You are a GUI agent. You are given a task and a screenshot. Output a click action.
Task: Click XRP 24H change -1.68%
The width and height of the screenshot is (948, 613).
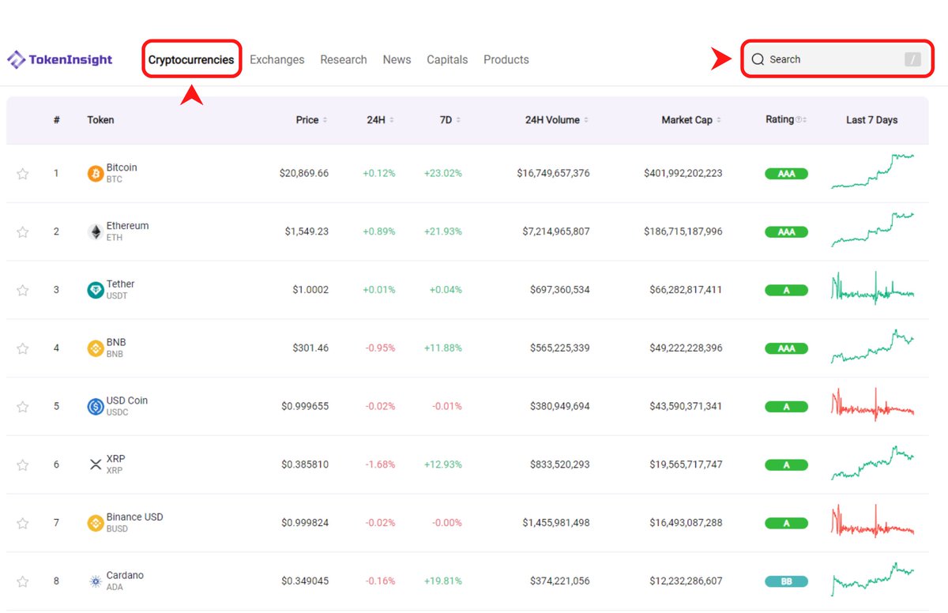(380, 464)
